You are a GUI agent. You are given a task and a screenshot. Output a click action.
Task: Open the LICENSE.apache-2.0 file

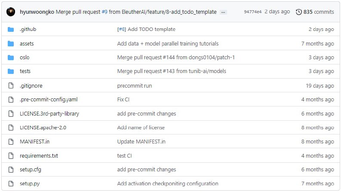click(x=43, y=128)
